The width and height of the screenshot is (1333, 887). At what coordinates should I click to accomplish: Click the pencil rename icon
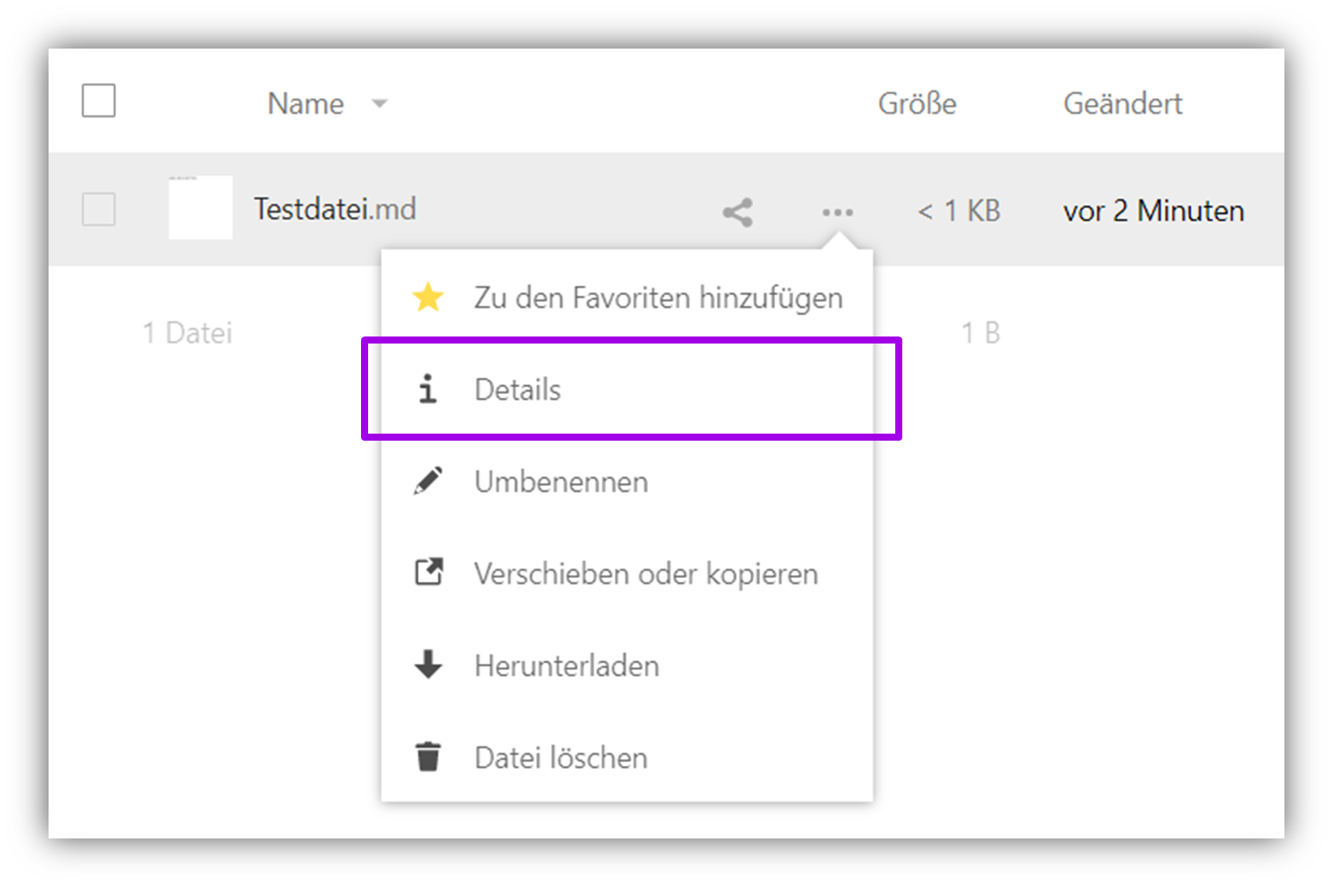[x=428, y=482]
